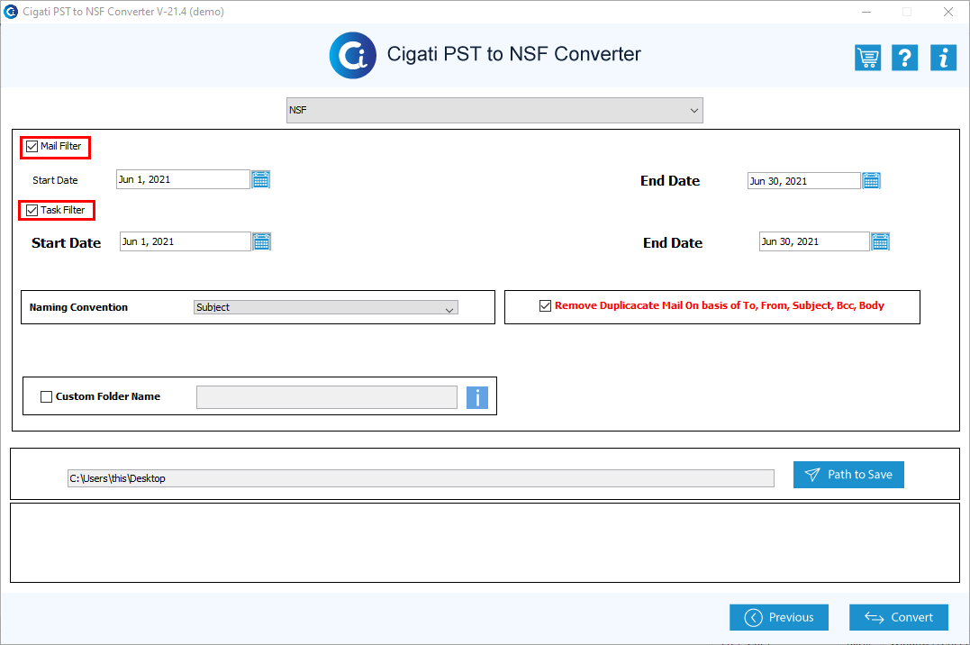Open calendar for Mail Filter End Date
Viewport: 970px width, 645px height.
click(x=871, y=181)
